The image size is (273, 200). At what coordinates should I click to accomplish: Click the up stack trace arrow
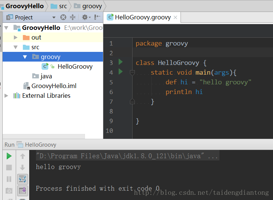coord(22,156)
